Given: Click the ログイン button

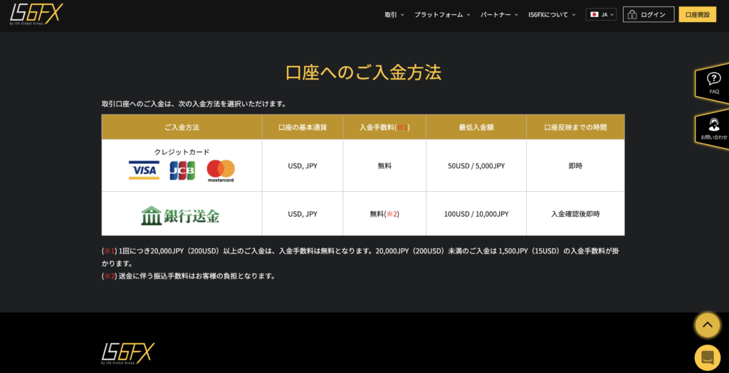Looking at the screenshot, I should point(649,14).
